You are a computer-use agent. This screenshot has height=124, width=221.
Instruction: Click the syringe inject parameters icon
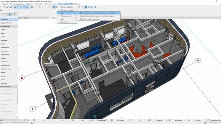pyautogui.click(x=11, y=7)
